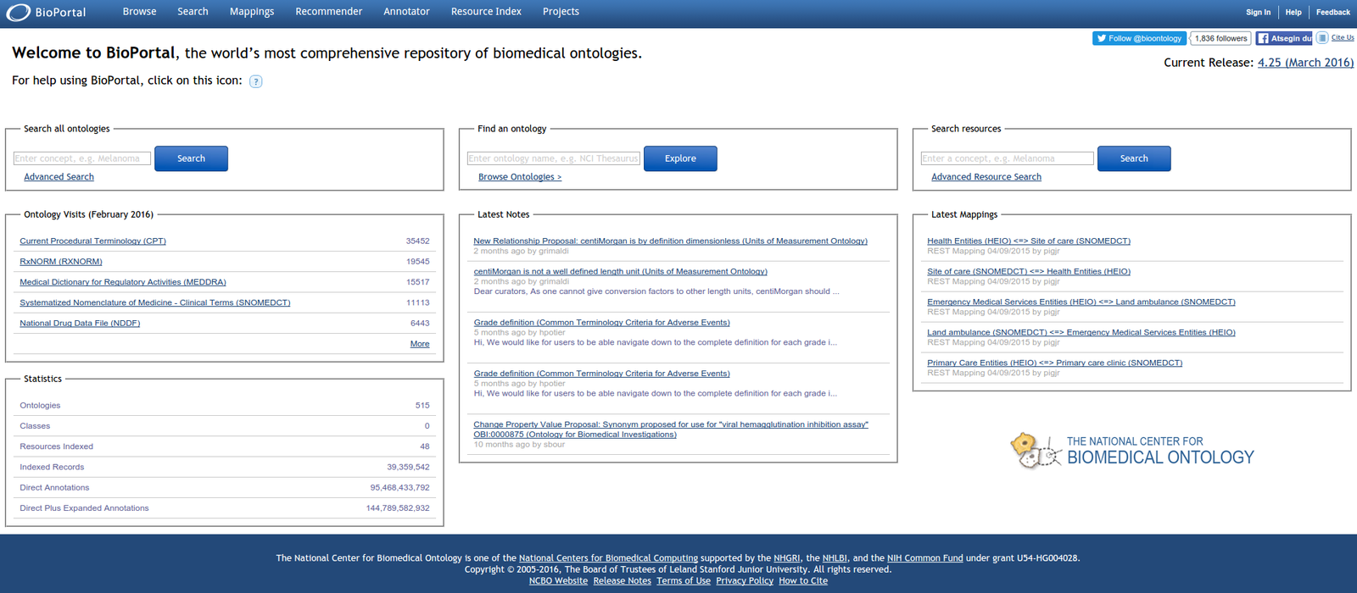The height and width of the screenshot is (593, 1357).
Task: Open Advanced Search link
Action: click(x=59, y=177)
